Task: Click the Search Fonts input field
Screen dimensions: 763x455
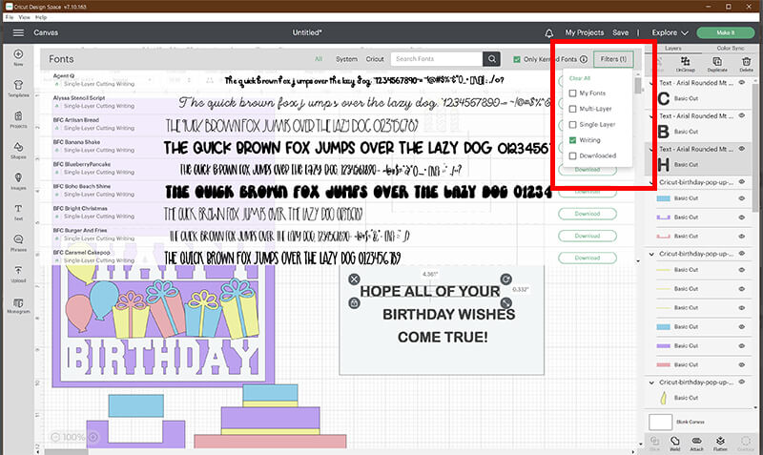Action: (x=437, y=59)
